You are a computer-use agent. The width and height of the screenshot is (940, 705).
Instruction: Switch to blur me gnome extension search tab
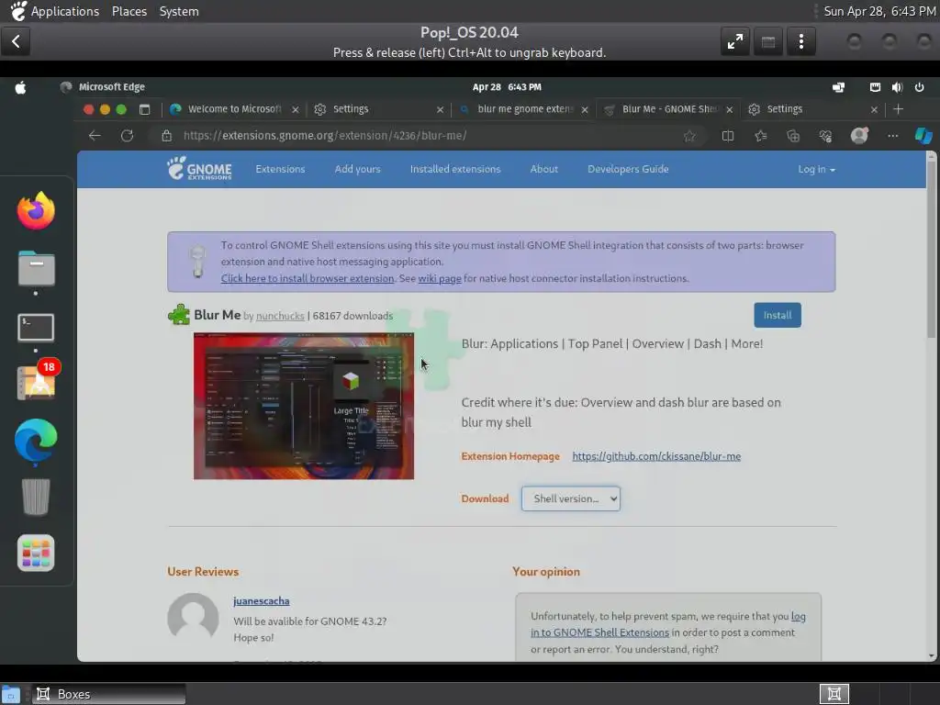pos(522,109)
